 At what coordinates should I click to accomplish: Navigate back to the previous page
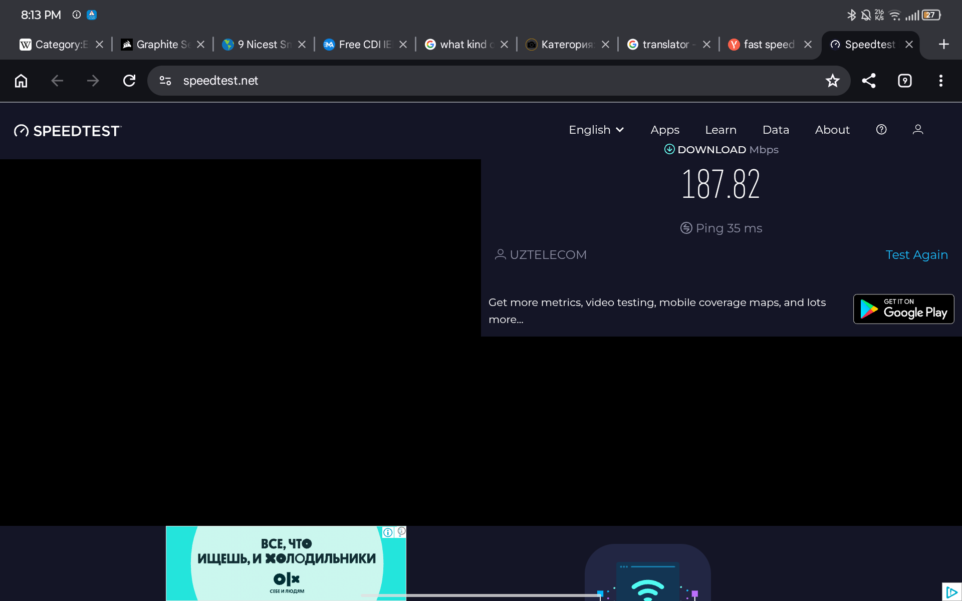click(x=57, y=81)
